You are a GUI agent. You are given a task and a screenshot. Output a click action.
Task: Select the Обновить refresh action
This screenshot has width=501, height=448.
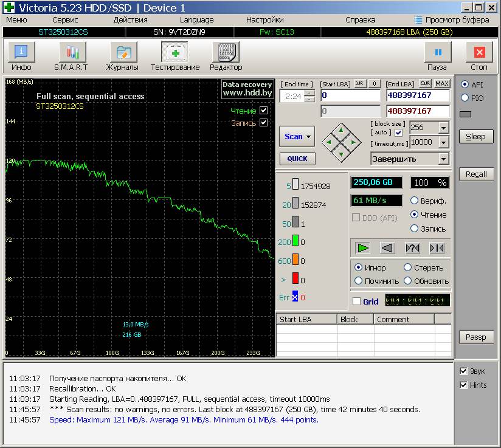[407, 281]
